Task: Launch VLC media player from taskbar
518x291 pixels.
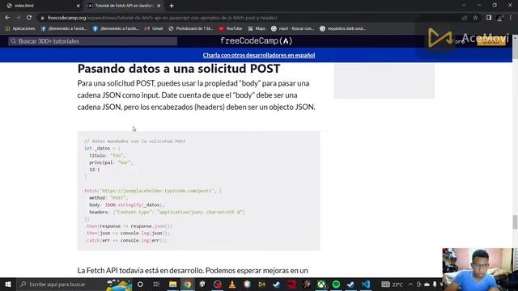Action: click(232, 284)
